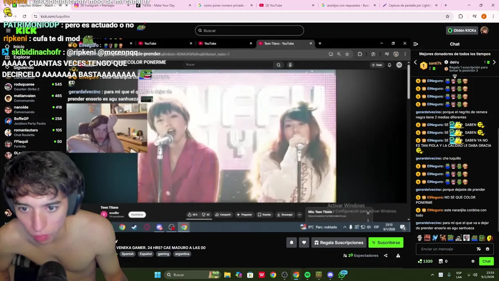Screen dimensions: 499x281
Task: Share the stream with share icon
Action: click(x=386, y=256)
